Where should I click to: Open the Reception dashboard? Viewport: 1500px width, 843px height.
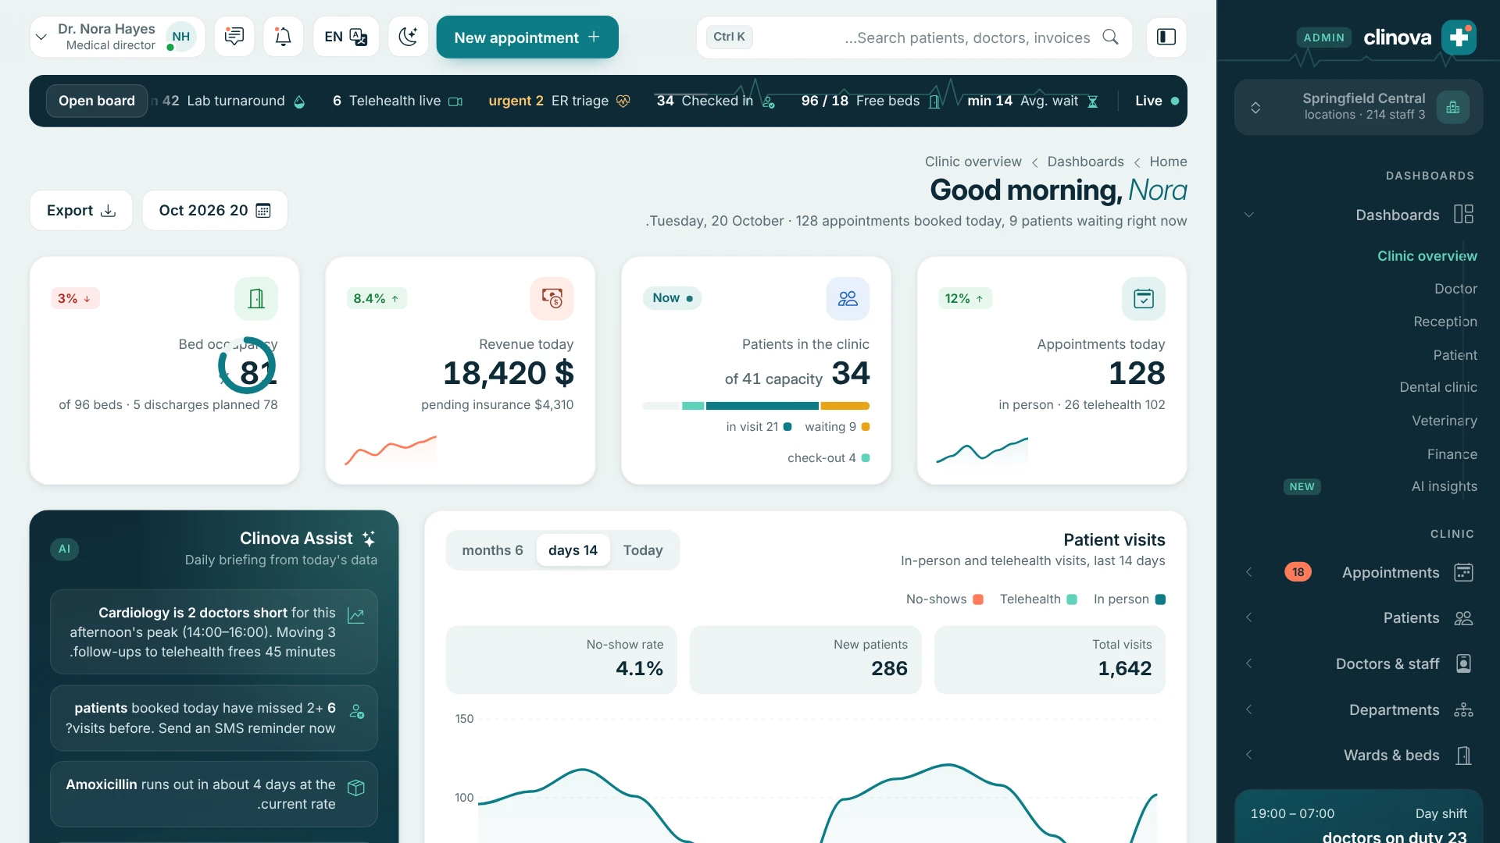coord(1445,322)
